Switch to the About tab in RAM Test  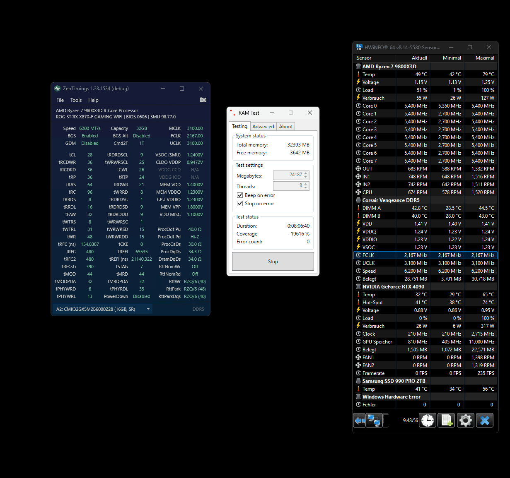coord(286,127)
